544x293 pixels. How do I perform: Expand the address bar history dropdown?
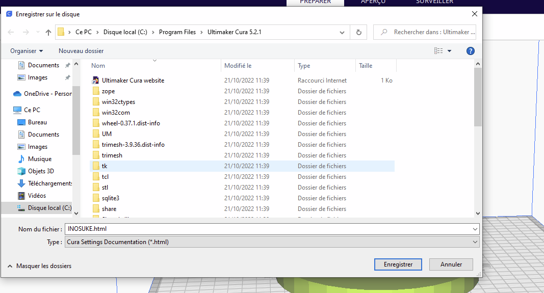[x=342, y=32]
